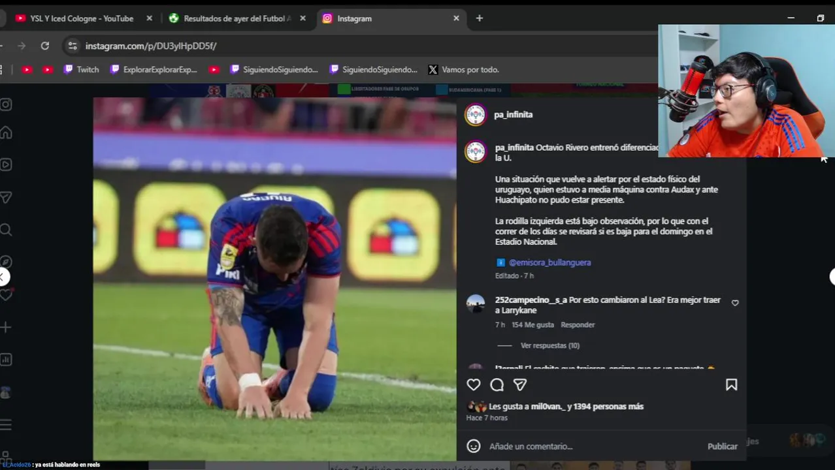
Task: Open pa_infinita username in post header
Action: coord(513,114)
